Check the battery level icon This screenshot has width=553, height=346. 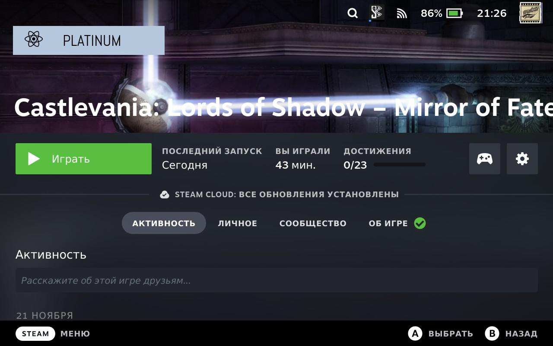click(x=454, y=13)
